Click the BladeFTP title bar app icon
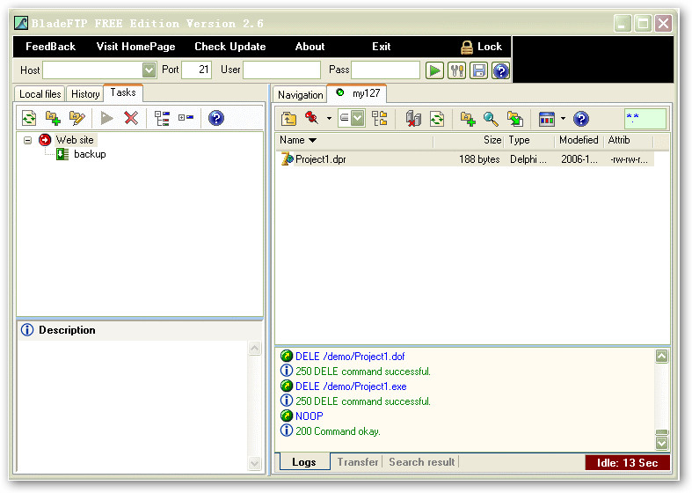692x493 pixels. point(21,23)
